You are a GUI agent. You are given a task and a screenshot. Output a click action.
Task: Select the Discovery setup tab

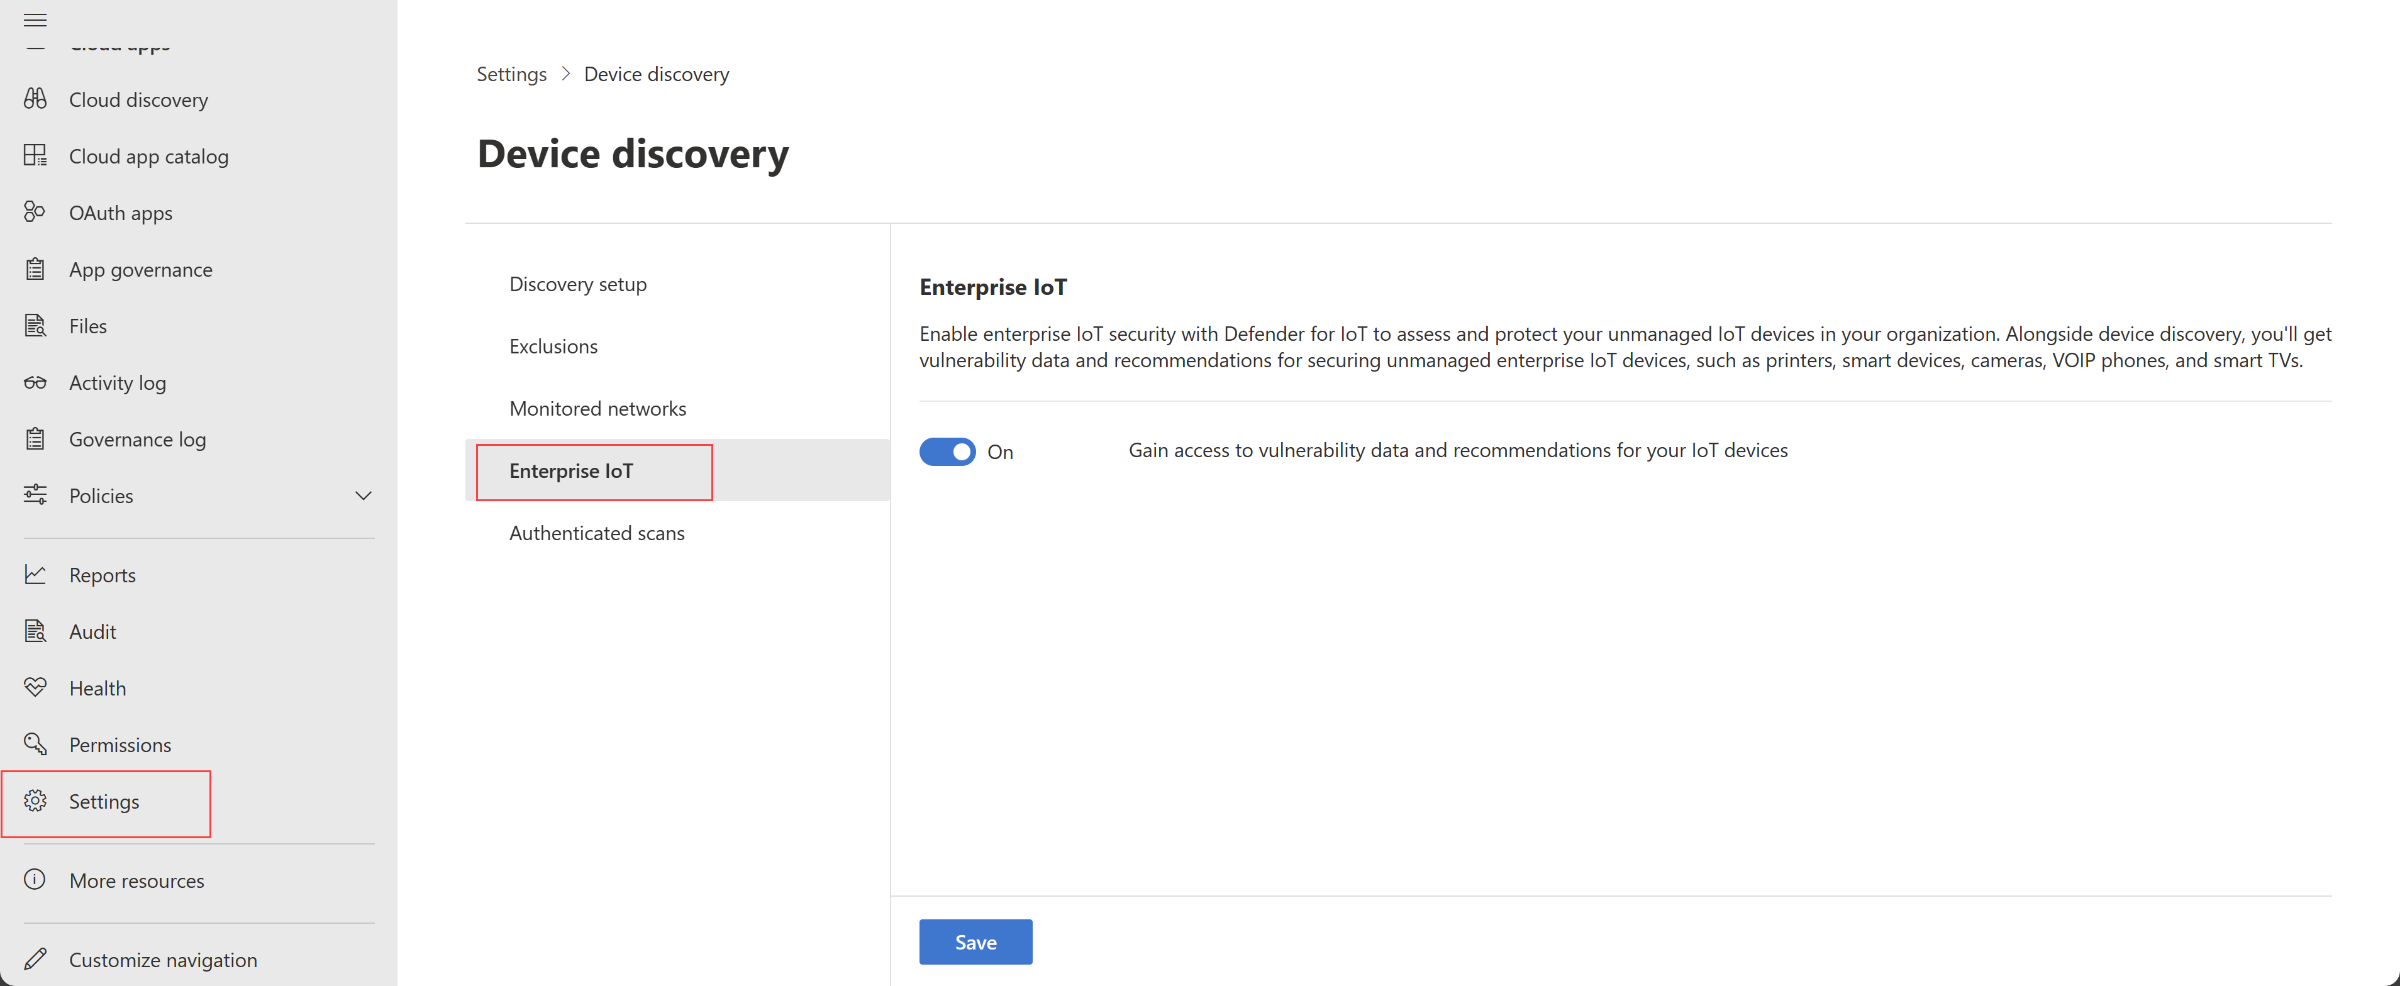pyautogui.click(x=579, y=283)
